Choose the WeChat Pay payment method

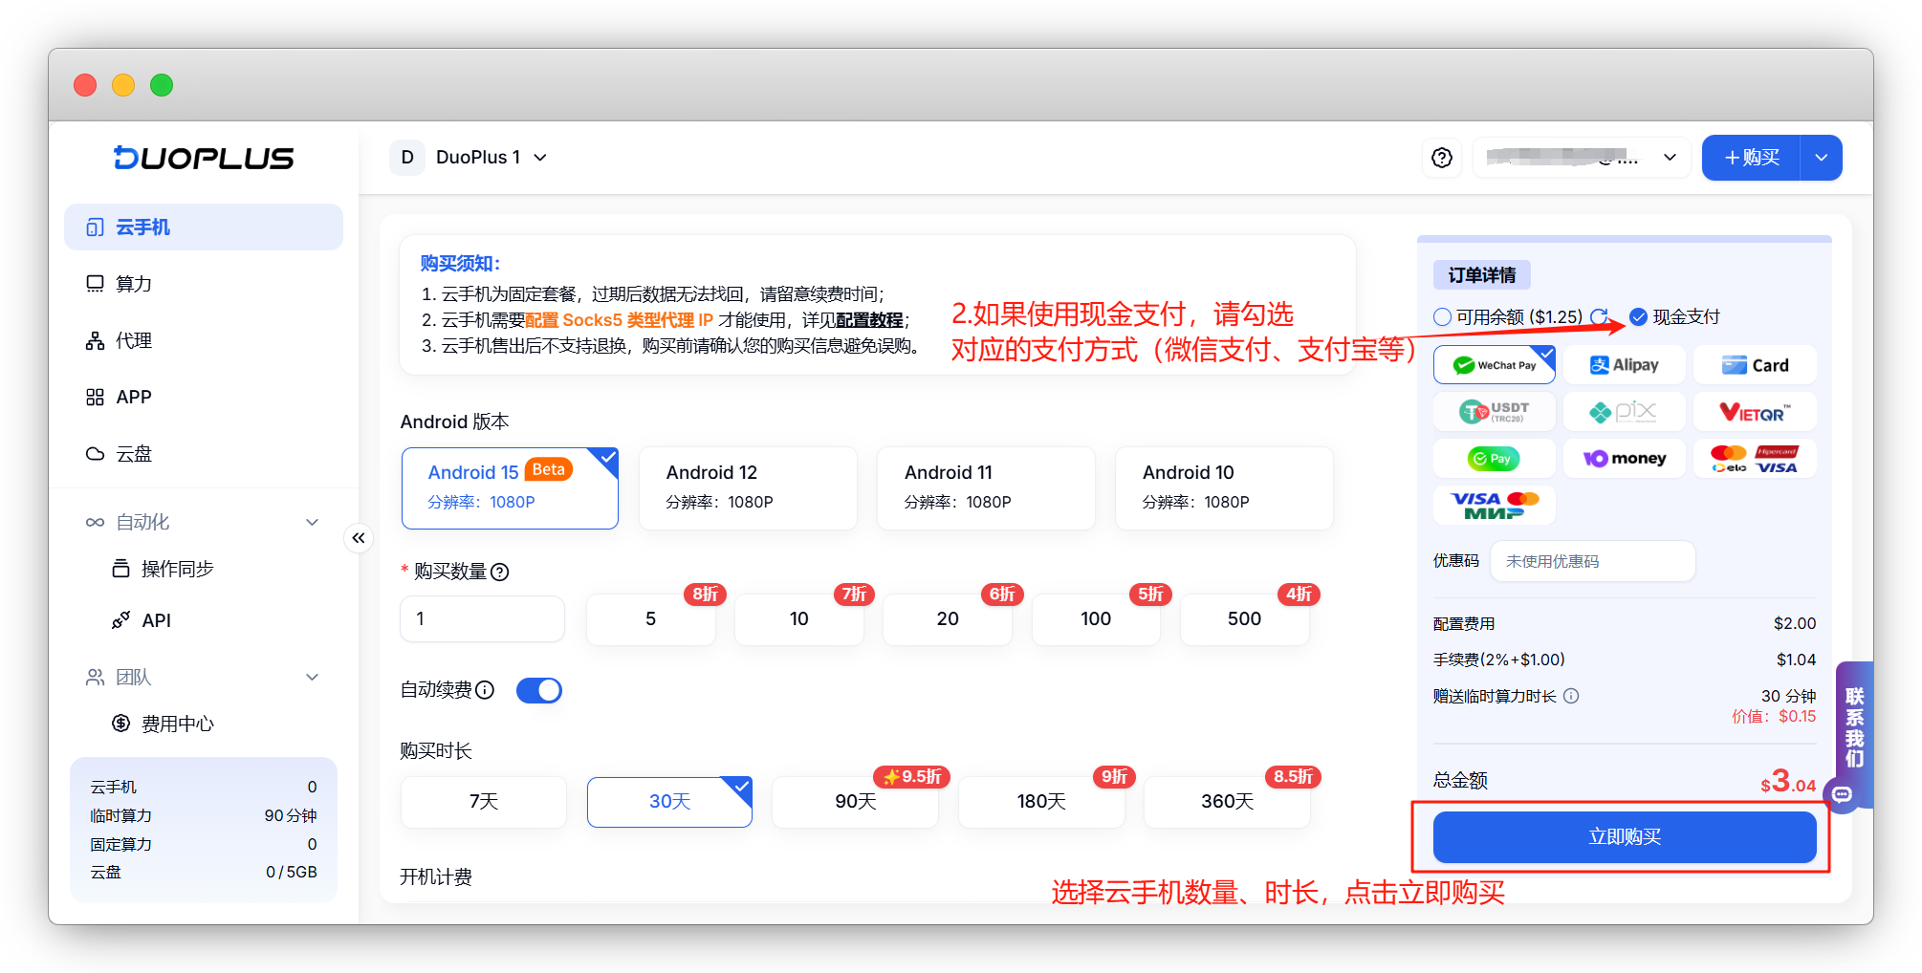1494,364
